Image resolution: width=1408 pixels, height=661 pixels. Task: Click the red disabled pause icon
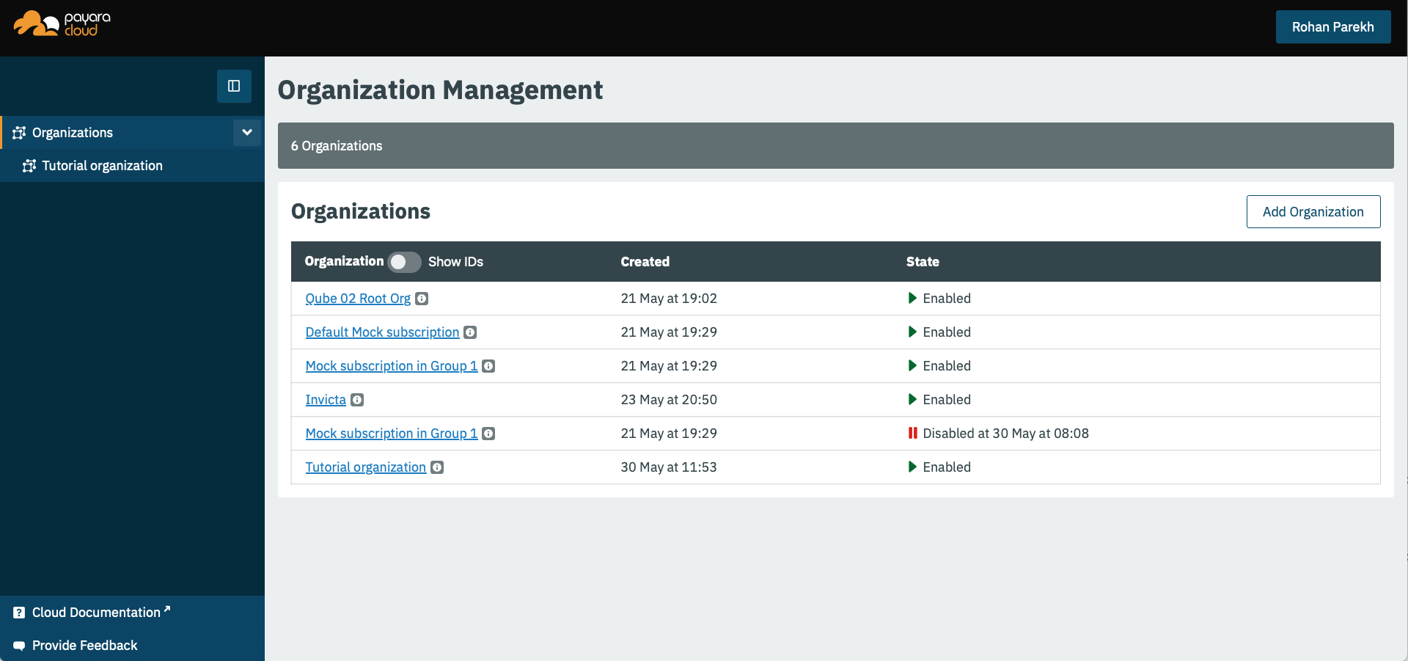(912, 434)
